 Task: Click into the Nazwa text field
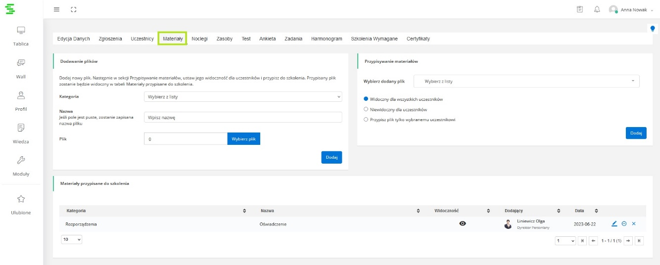(242, 118)
